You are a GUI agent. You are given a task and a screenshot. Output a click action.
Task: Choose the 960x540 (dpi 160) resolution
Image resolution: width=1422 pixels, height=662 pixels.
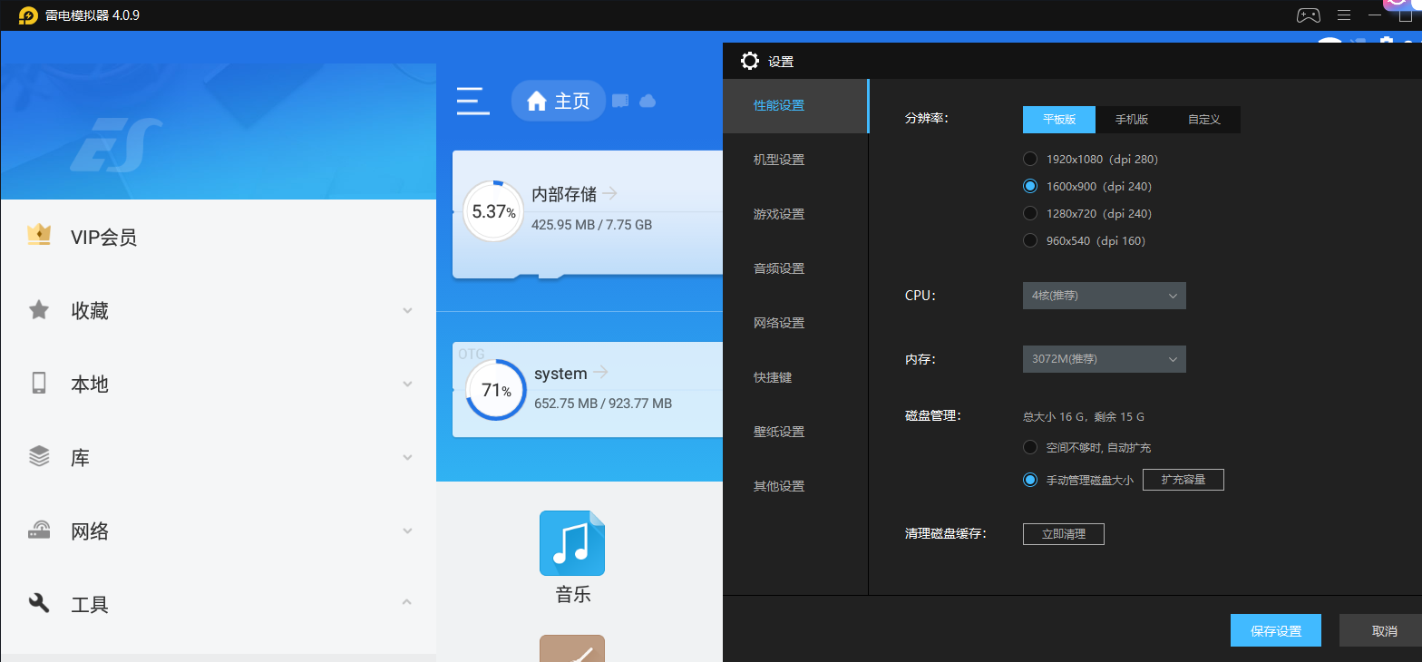(x=1030, y=240)
